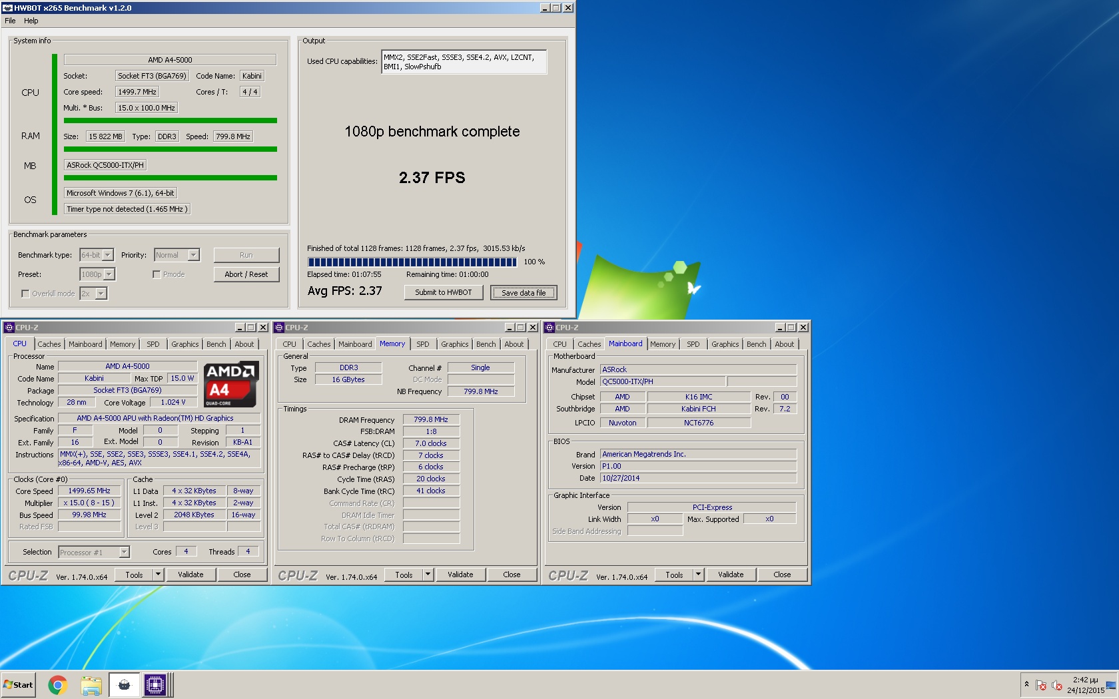The image size is (1119, 699).
Task: Switch to Memory tab in right CPU-Z
Action: click(662, 344)
